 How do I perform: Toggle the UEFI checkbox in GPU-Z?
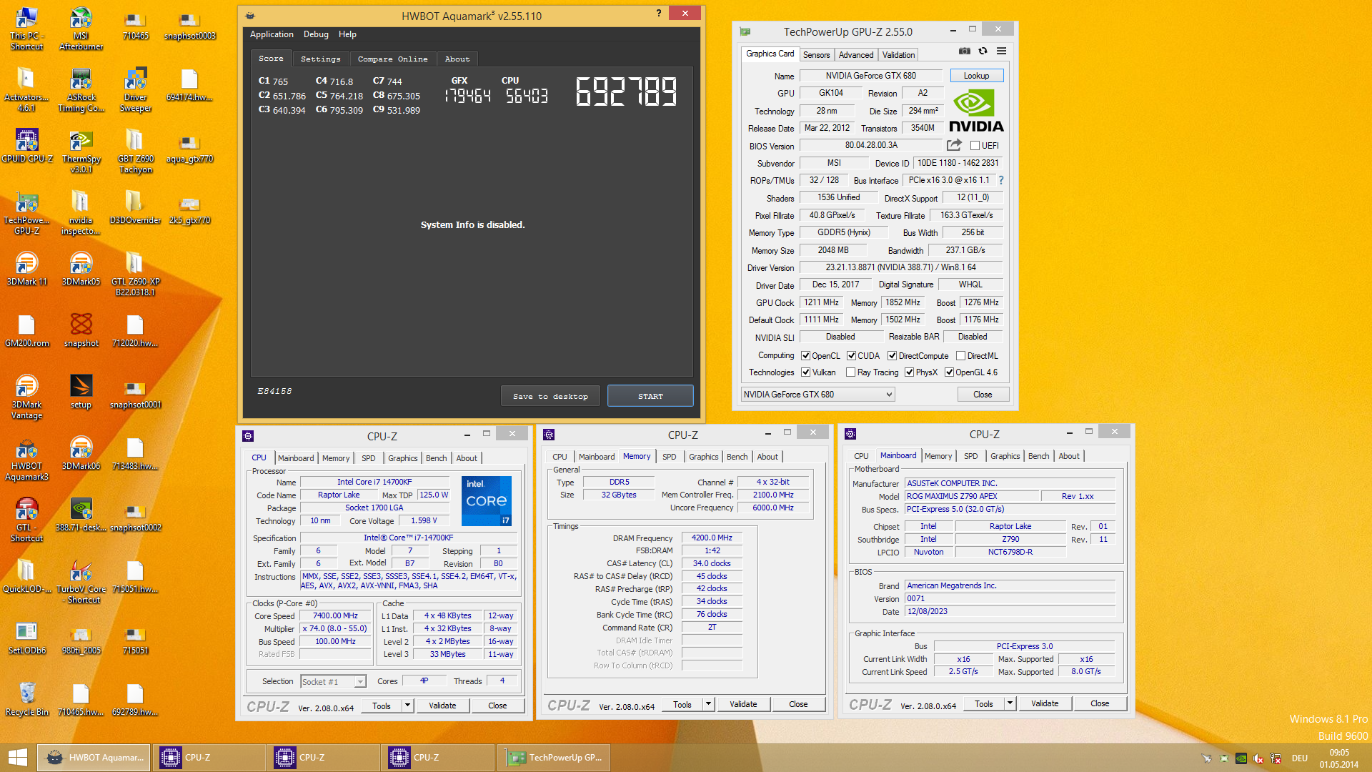pos(975,146)
